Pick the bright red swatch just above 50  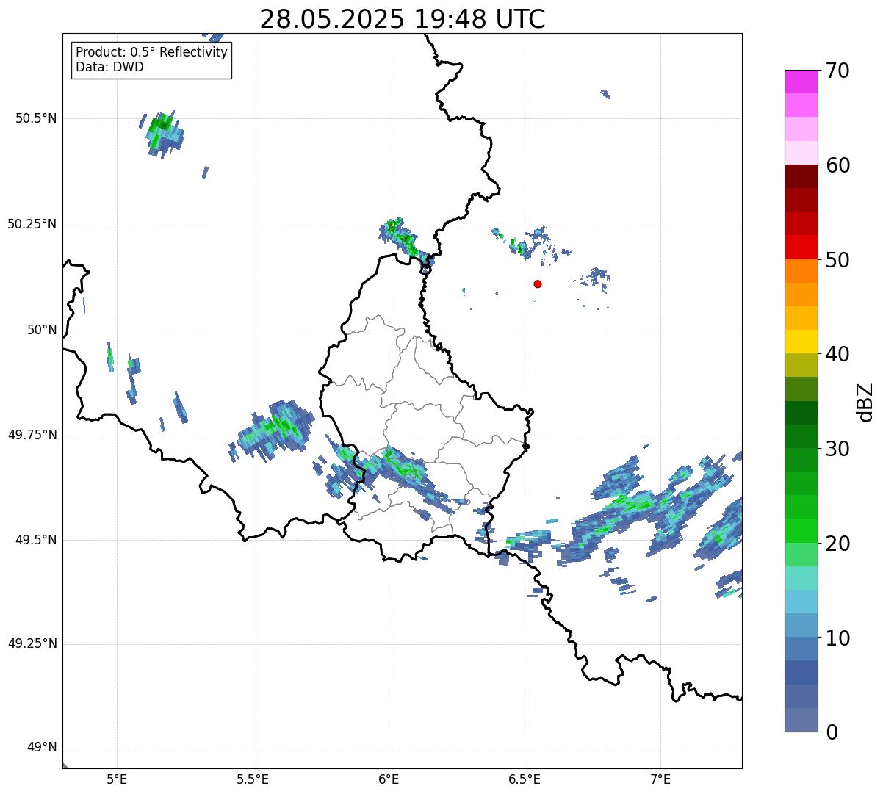801,247
